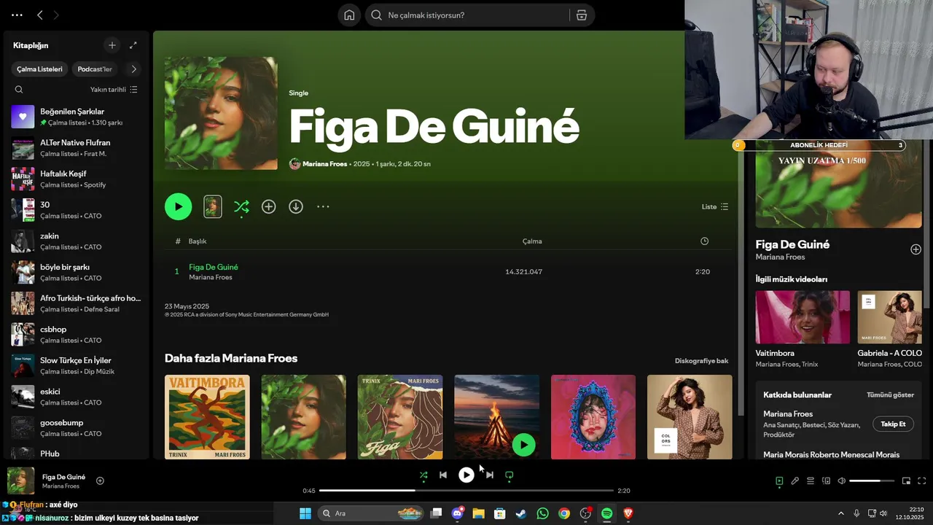Search within the library using the magnifier icon
This screenshot has height=525, width=933.
[x=19, y=90]
